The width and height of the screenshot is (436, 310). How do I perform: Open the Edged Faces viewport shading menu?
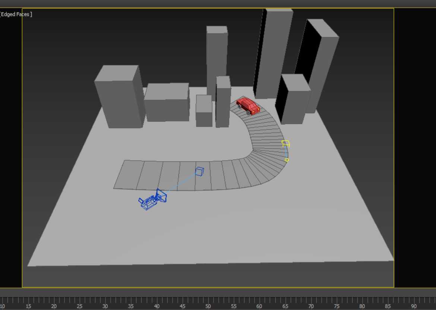point(16,14)
